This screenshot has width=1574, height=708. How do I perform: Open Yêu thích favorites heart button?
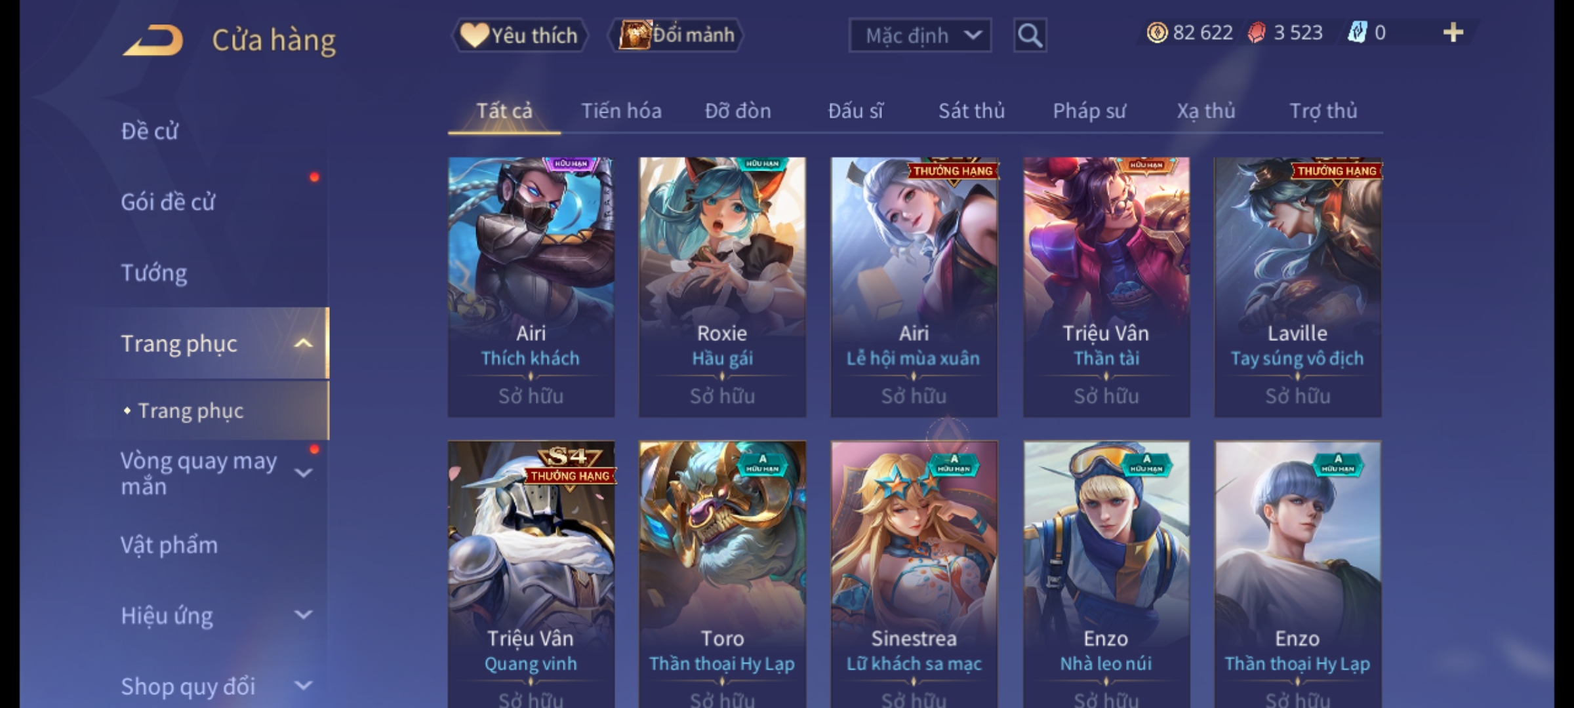point(519,35)
